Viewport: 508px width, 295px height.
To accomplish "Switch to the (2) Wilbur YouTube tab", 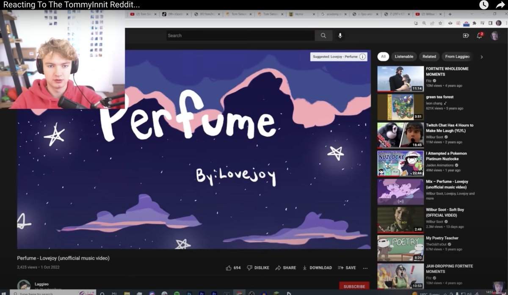I will pyautogui.click(x=428, y=14).
